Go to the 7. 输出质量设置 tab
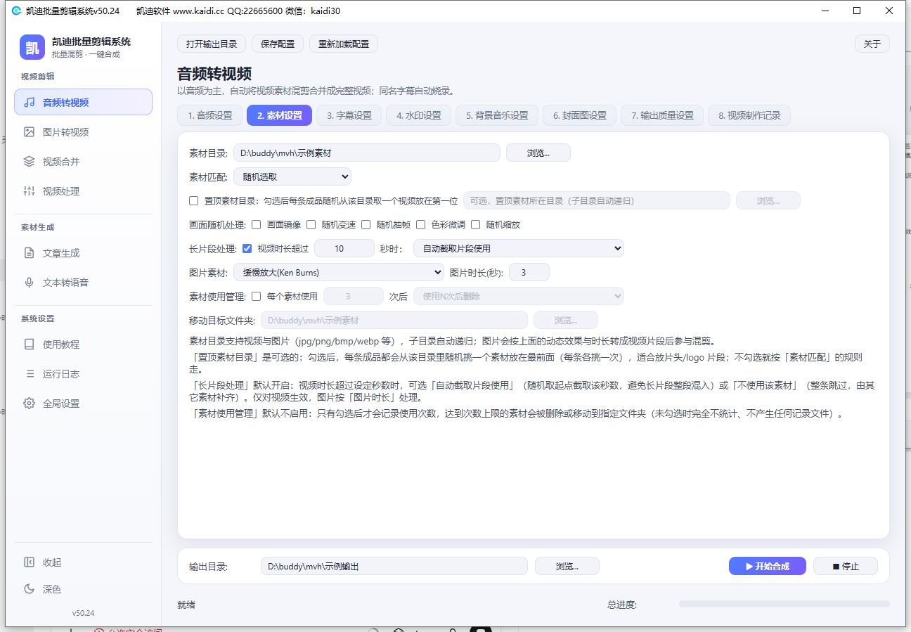Screen dimensions: 911x632 pos(662,115)
